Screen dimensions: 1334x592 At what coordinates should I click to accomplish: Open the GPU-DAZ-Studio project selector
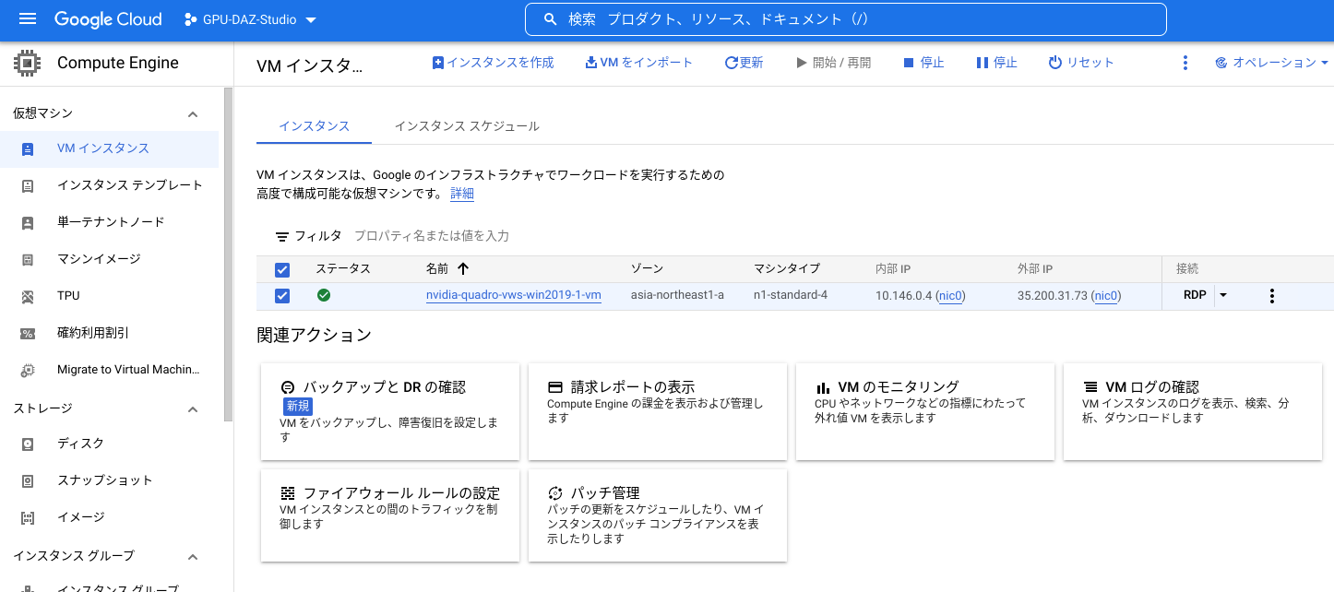(x=250, y=19)
